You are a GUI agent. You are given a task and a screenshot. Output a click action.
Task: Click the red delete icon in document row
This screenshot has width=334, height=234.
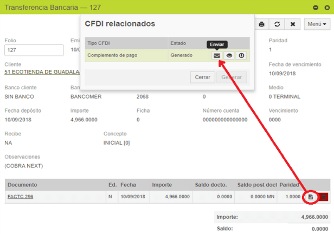point(324,197)
